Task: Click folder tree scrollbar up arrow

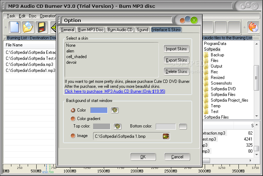Action: pos(257,44)
